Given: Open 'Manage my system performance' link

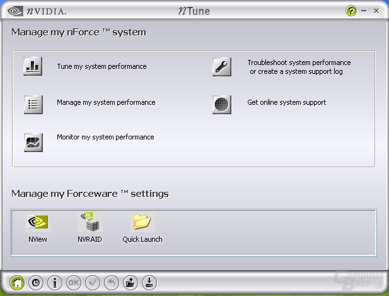Looking at the screenshot, I should (x=106, y=102).
